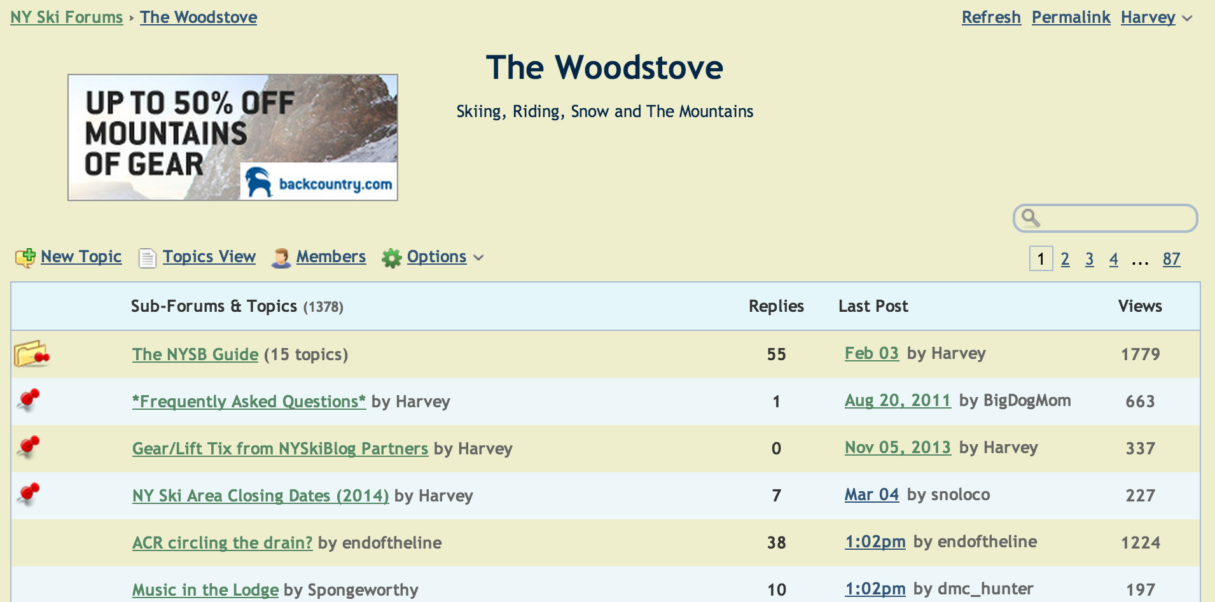
Task: Open the Harvey account dropdown
Action: click(x=1148, y=17)
